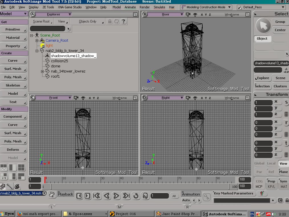Viewport: 289px width, 217px height.
Task: Toggle the COG button
Action: 259,181
